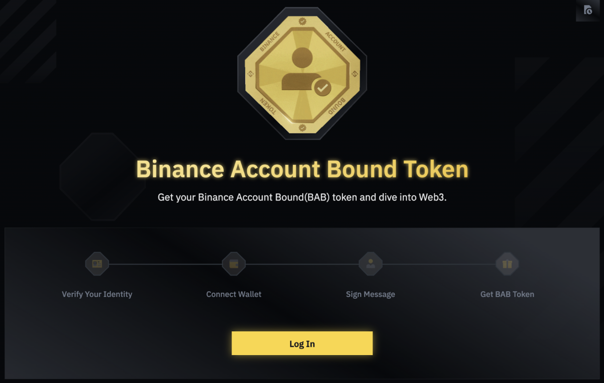Viewport: 604px width, 383px height.
Task: Click the subtitle mentioning dive into Web3
Action: [x=302, y=197]
